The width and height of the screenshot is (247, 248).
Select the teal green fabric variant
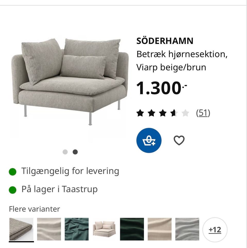(x=77, y=229)
